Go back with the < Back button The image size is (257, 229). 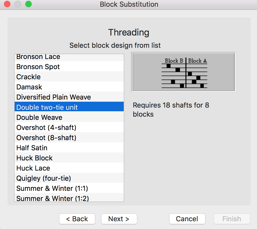click(x=77, y=219)
